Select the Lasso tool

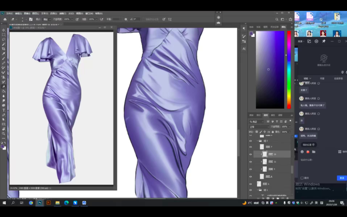click(4, 39)
